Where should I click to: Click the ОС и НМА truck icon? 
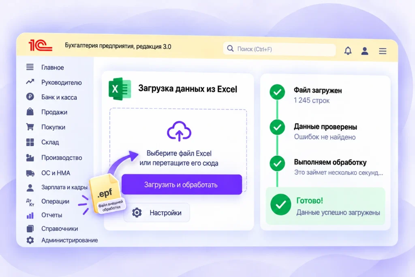click(30, 173)
